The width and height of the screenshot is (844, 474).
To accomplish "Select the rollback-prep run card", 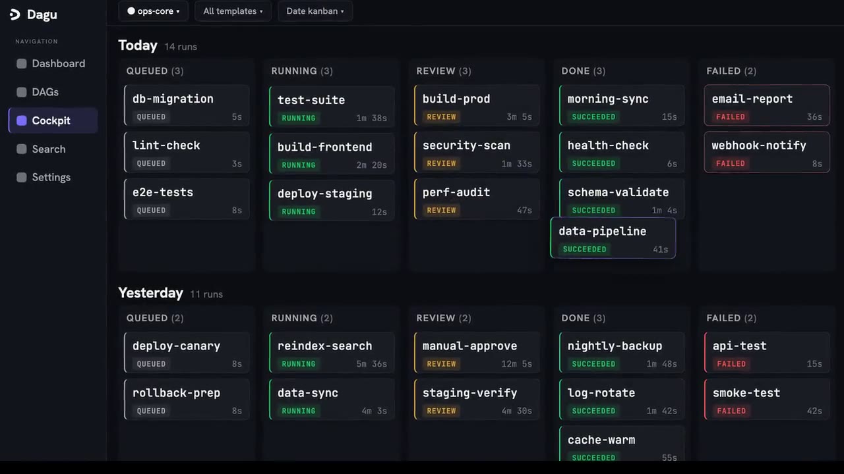I will 187,400.
